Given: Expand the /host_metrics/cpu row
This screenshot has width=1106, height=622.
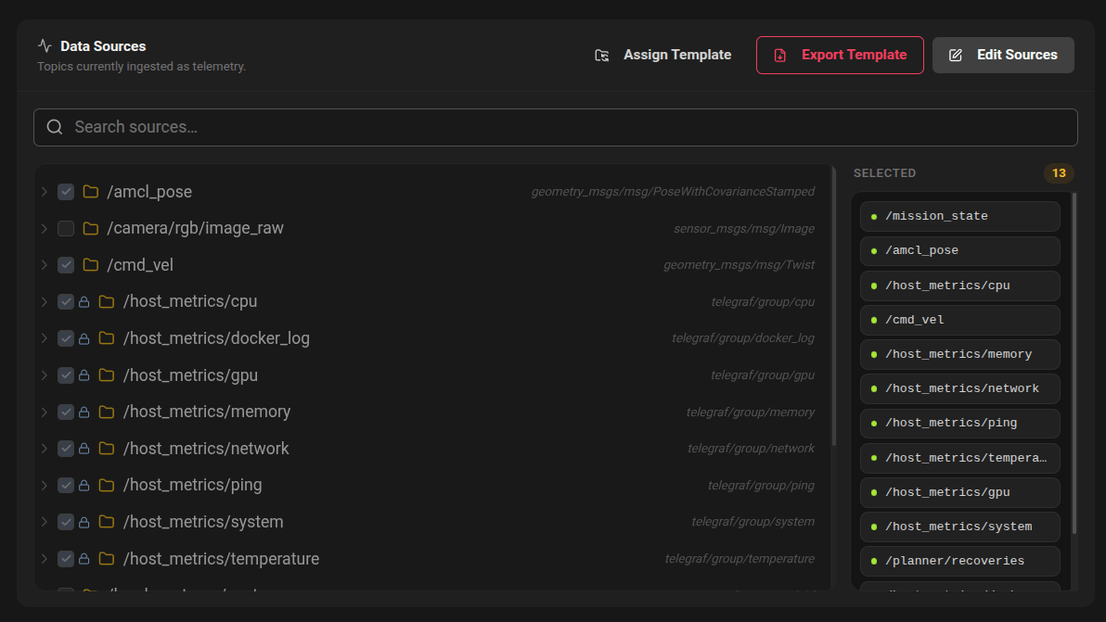Looking at the screenshot, I should click(45, 301).
